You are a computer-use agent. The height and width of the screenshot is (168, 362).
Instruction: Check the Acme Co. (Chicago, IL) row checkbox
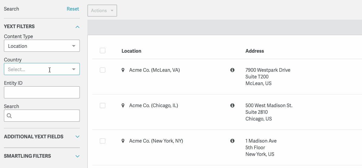(103, 105)
